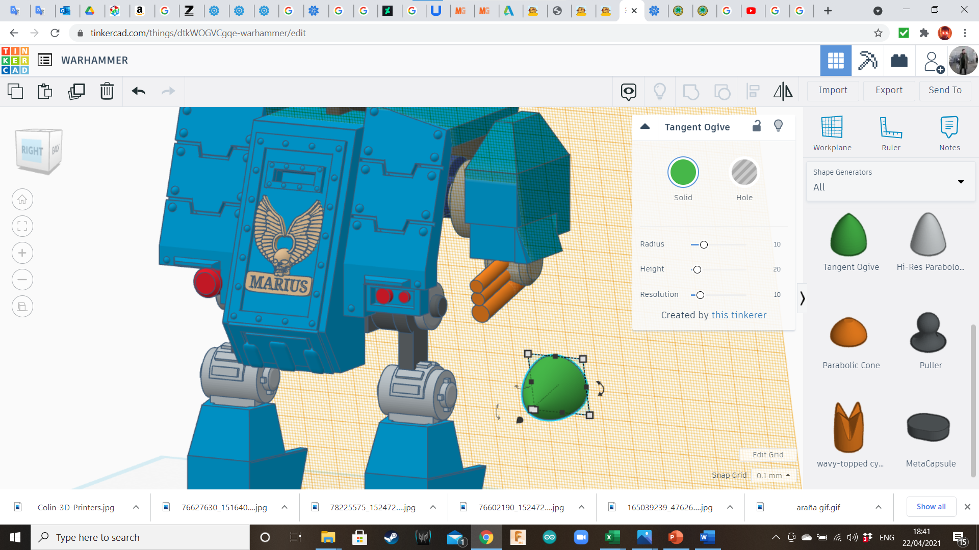979x550 pixels.
Task: Open the this tinkerer link
Action: (739, 315)
